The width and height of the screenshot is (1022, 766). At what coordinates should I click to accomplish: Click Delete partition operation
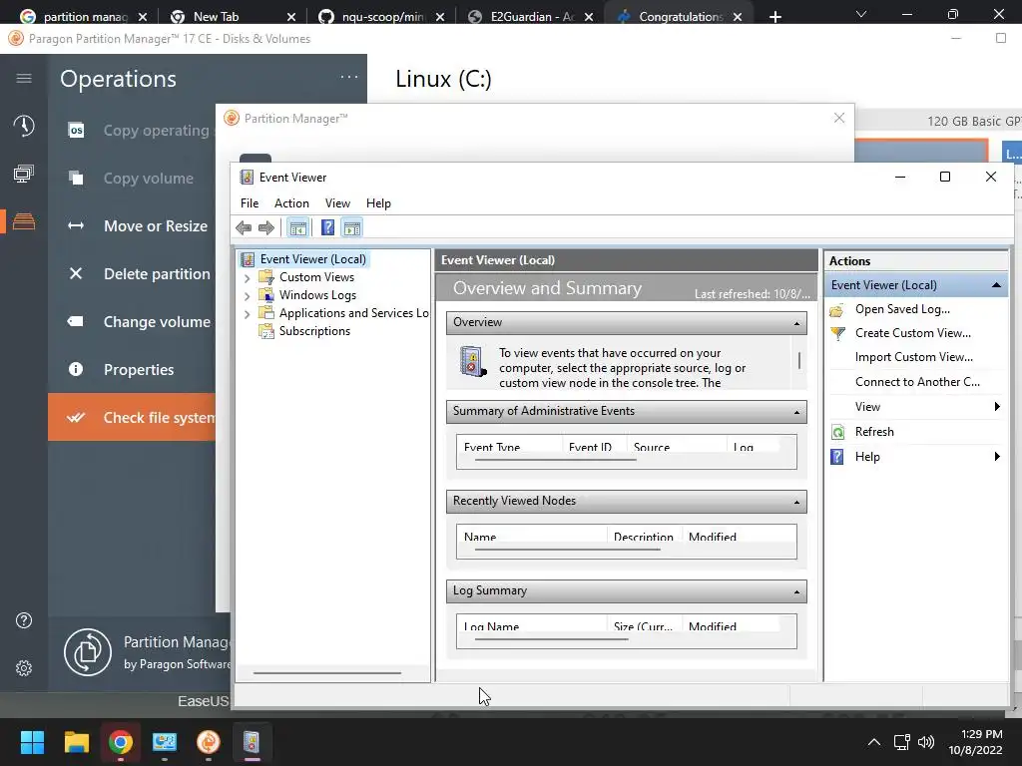click(x=132, y=273)
